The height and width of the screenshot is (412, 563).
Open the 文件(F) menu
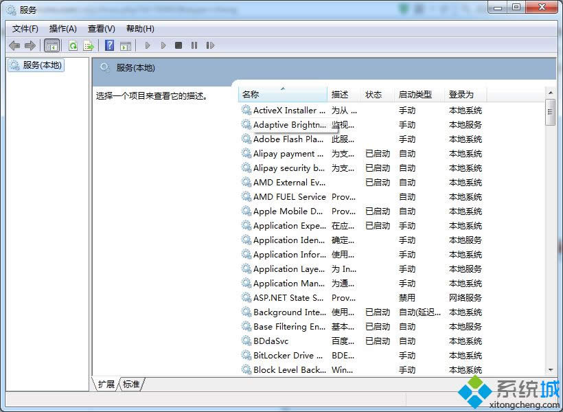pos(25,29)
